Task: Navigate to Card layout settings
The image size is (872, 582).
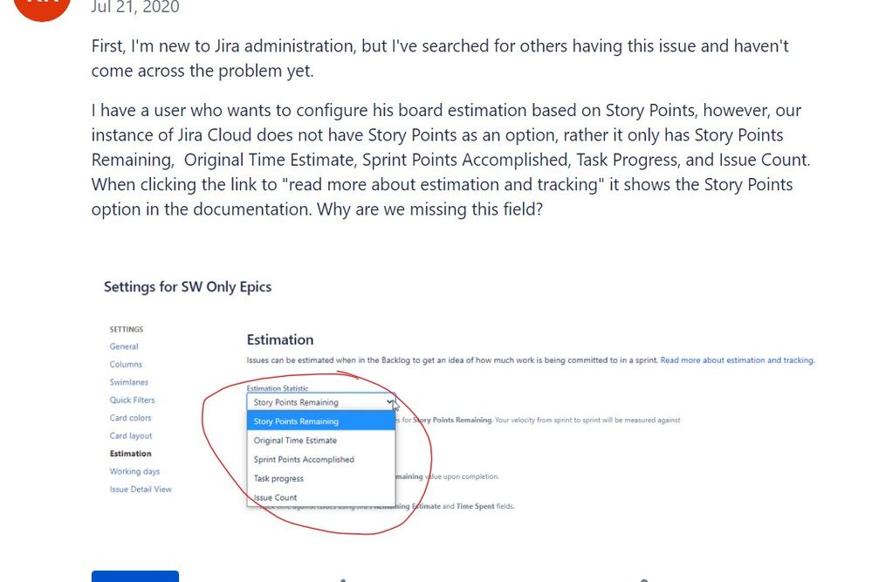Action: pyautogui.click(x=129, y=435)
